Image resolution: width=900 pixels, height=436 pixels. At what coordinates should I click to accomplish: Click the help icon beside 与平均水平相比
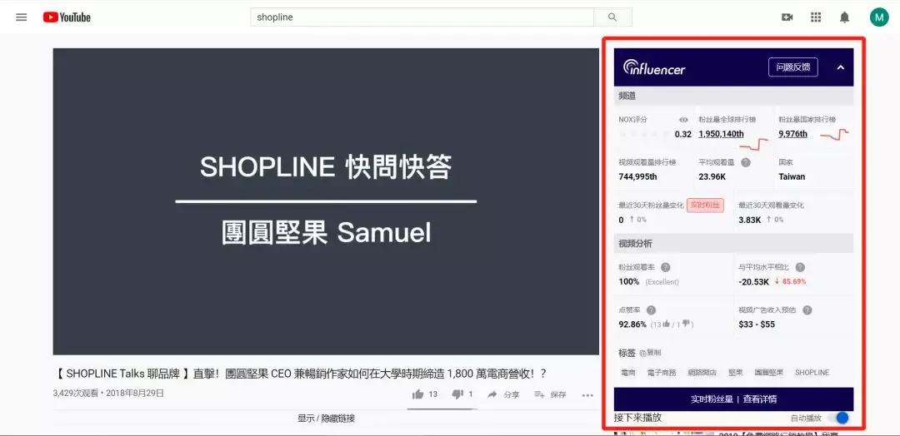800,267
